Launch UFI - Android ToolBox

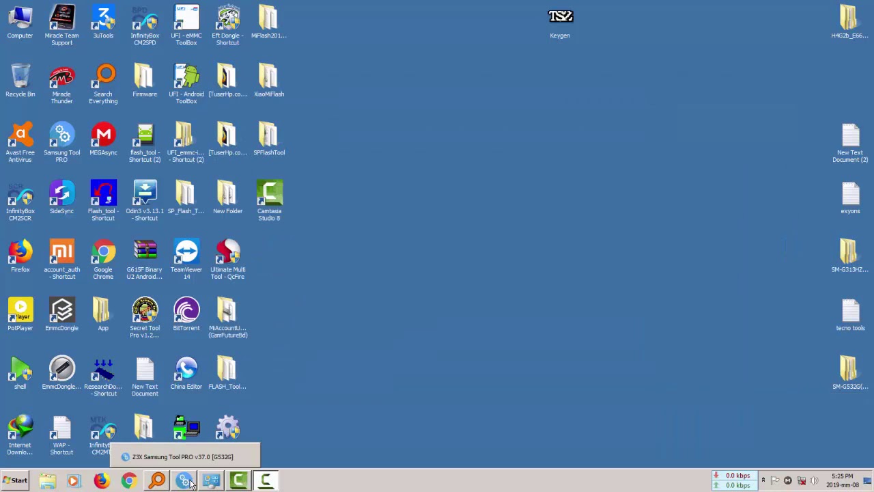pos(186,84)
